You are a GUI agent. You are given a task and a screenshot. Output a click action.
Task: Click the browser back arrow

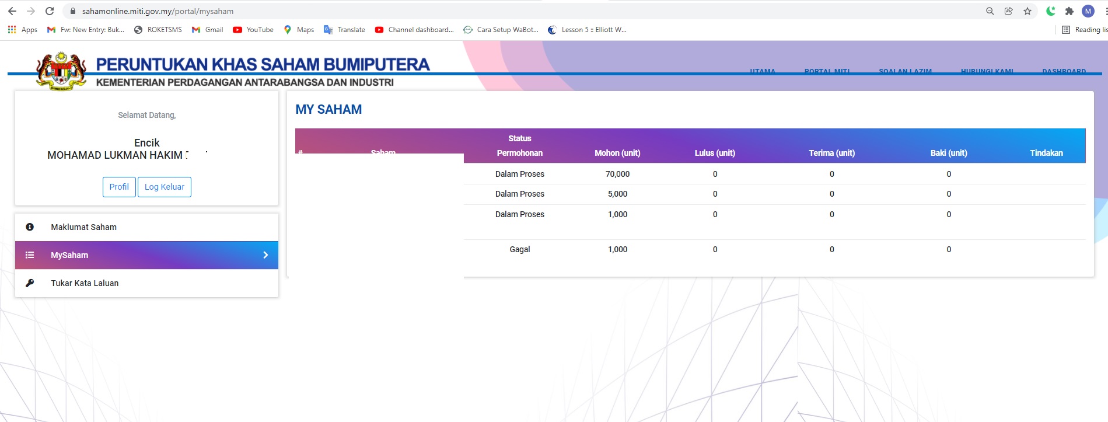click(x=12, y=11)
